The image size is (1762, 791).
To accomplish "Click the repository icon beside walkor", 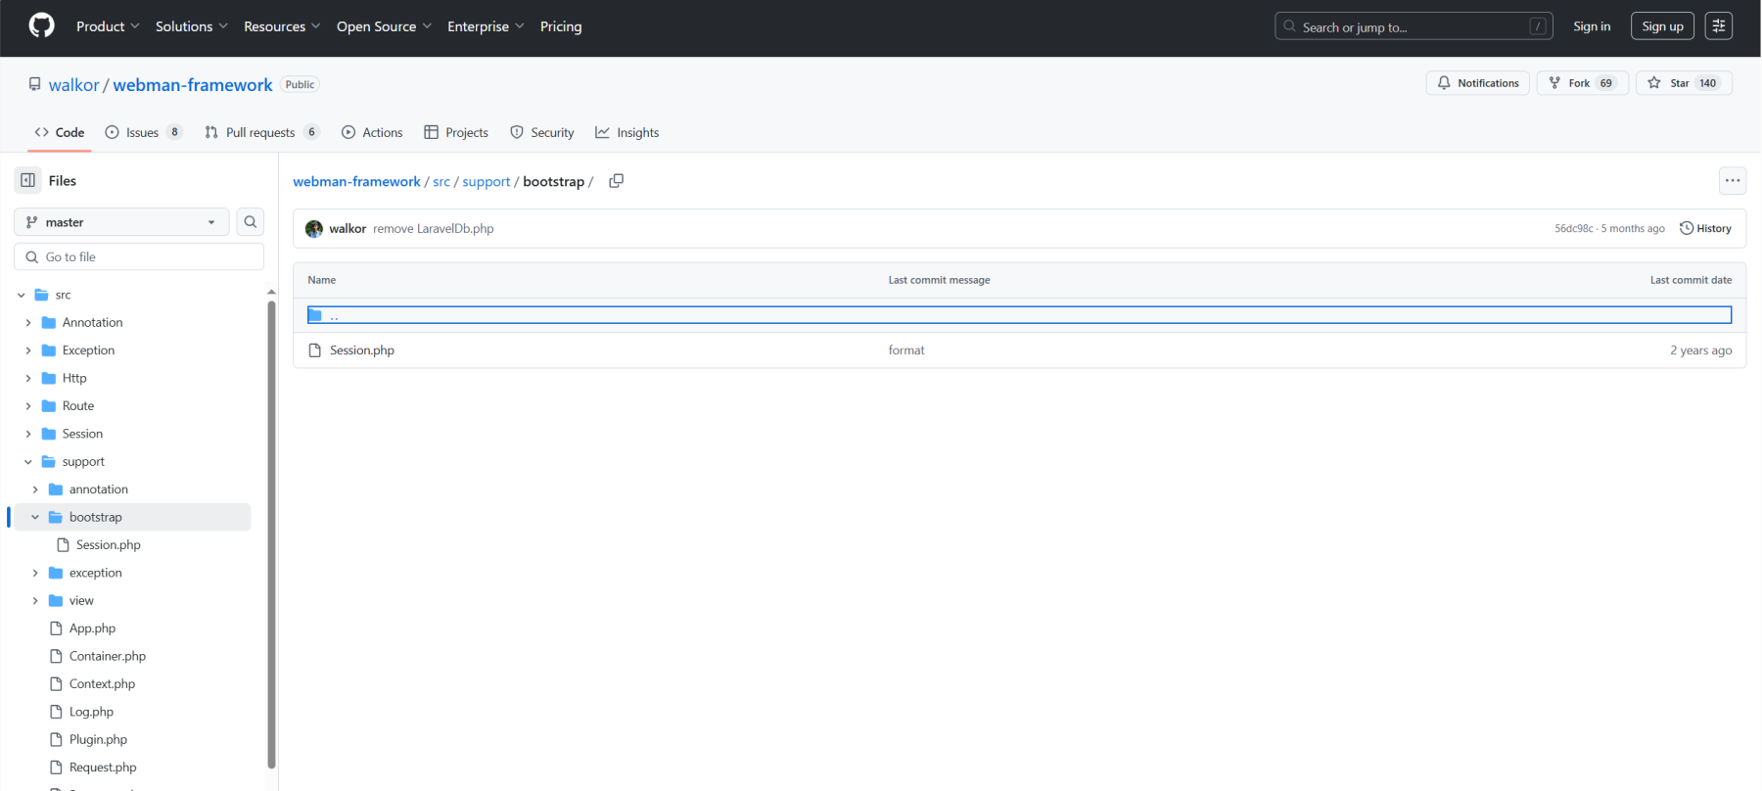I will pyautogui.click(x=35, y=84).
